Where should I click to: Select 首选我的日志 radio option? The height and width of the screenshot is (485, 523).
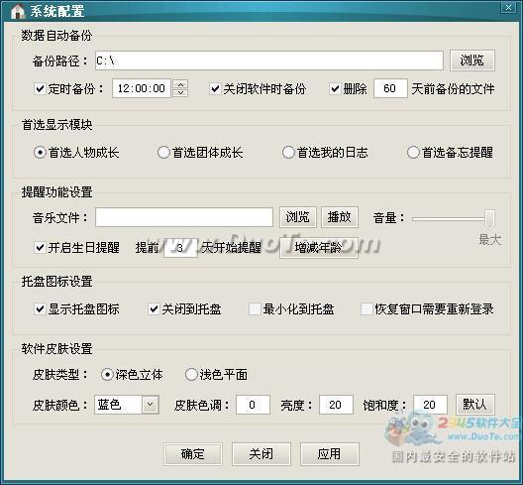click(288, 153)
